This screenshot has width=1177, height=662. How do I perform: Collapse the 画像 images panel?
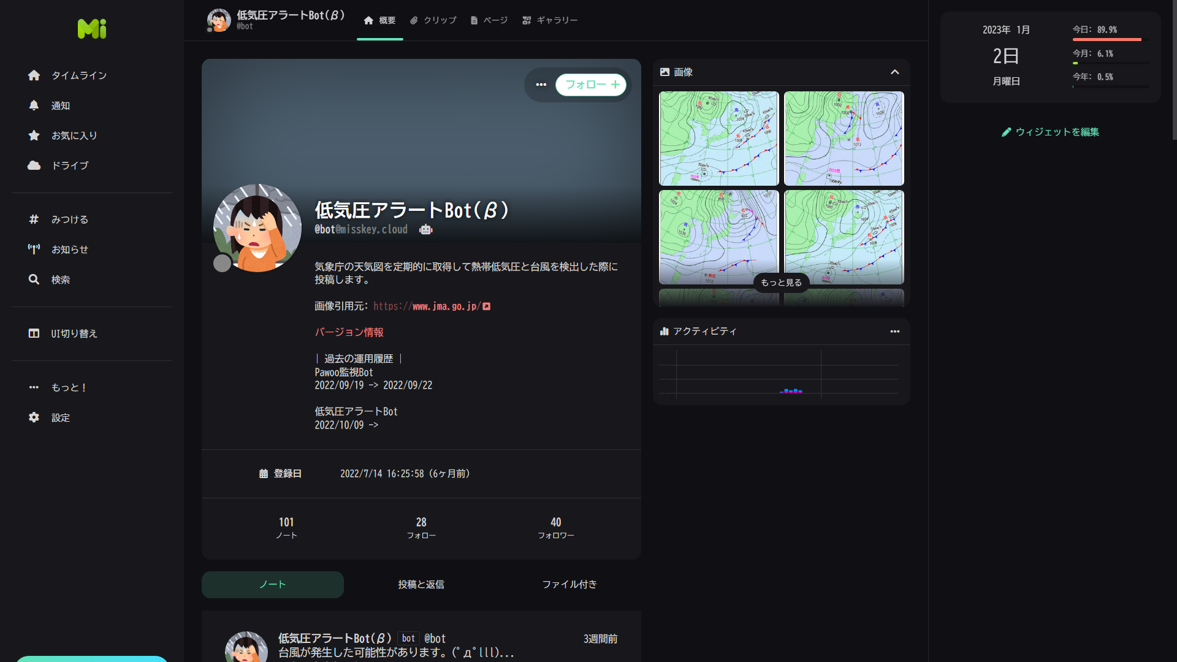894,72
